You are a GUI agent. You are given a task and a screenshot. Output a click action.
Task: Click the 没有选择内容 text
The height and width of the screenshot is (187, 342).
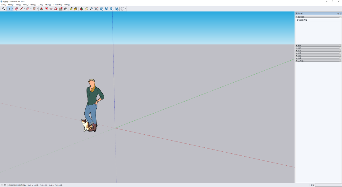click(x=302, y=20)
